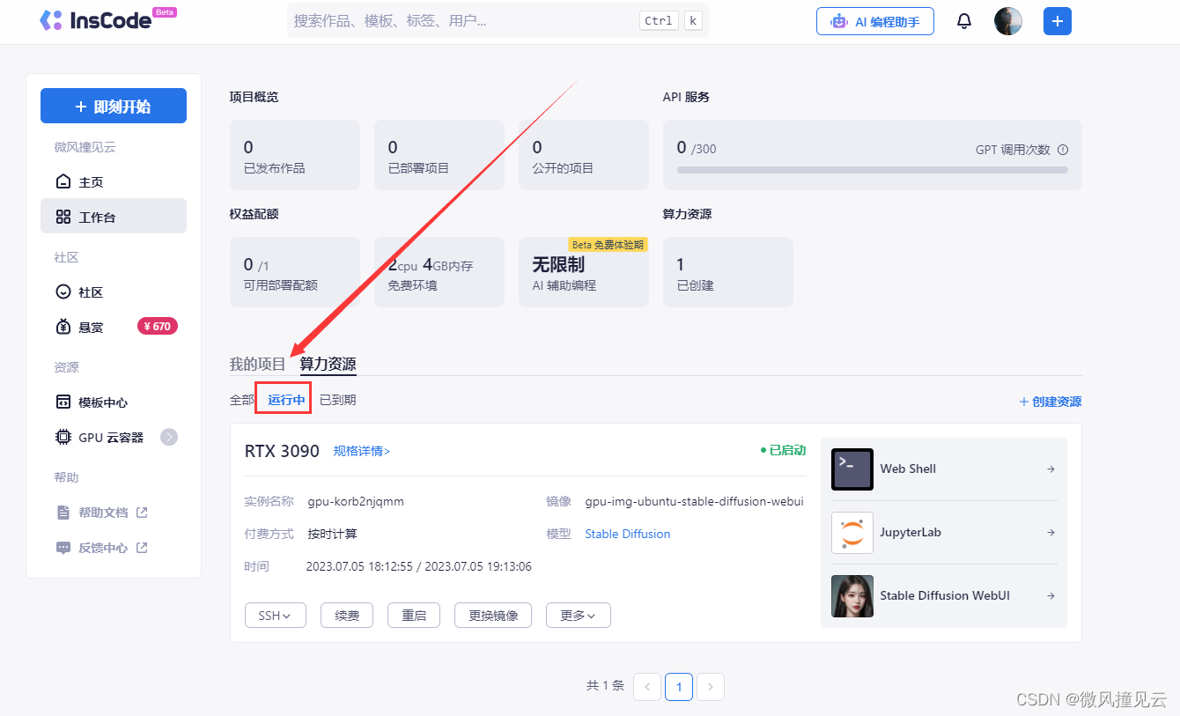Go to the next page arrow
The height and width of the screenshot is (716, 1180).
pyautogui.click(x=711, y=687)
